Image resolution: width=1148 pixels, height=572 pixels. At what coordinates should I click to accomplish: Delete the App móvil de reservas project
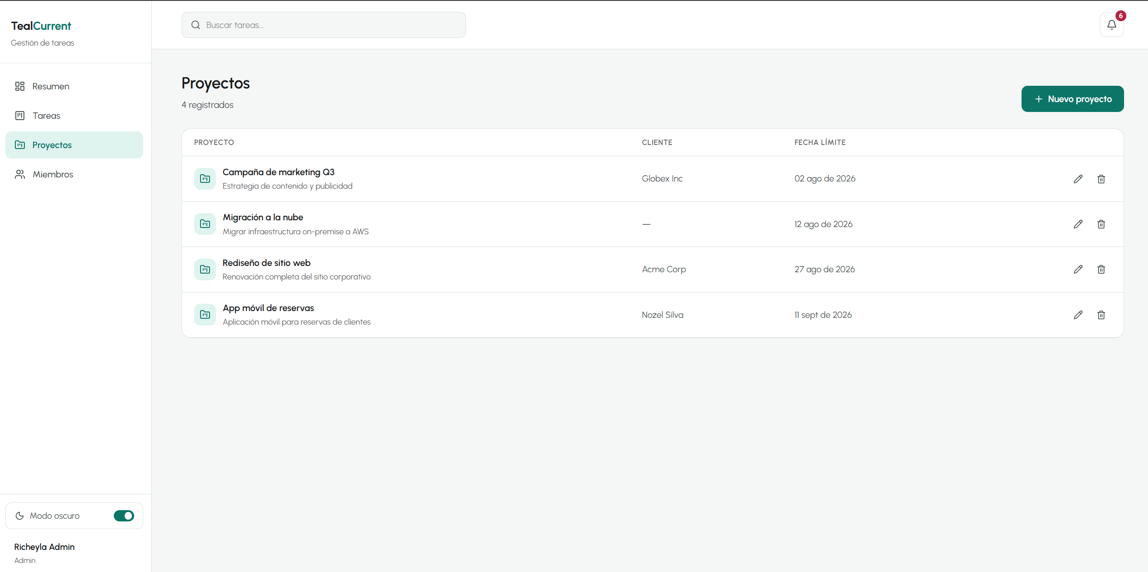[1101, 315]
